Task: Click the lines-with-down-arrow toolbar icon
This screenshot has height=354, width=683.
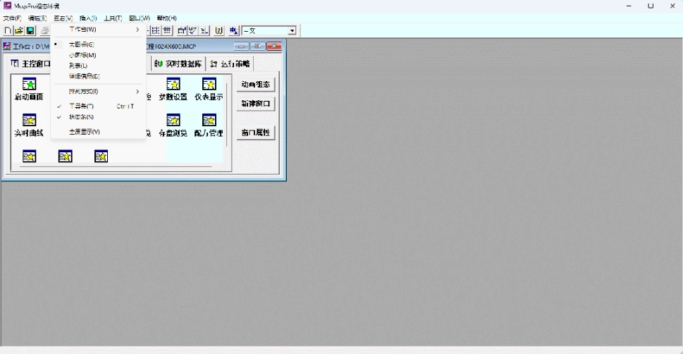Action: pos(204,30)
